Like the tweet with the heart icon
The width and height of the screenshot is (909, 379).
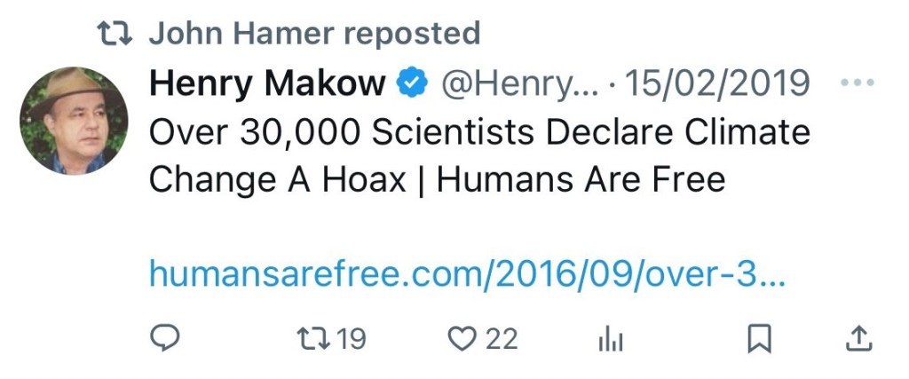point(462,338)
